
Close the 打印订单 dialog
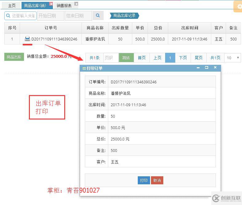click(215, 67)
